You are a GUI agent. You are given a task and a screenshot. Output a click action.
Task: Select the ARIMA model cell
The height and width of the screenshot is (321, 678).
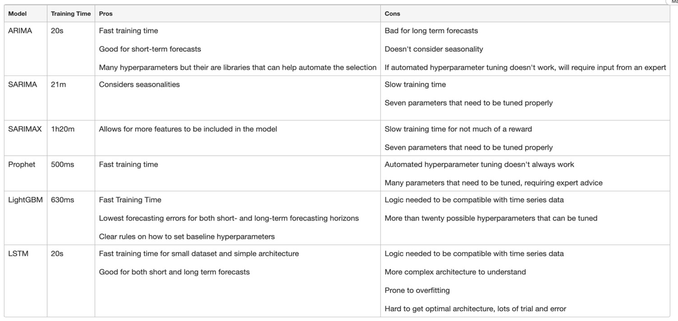pos(20,31)
